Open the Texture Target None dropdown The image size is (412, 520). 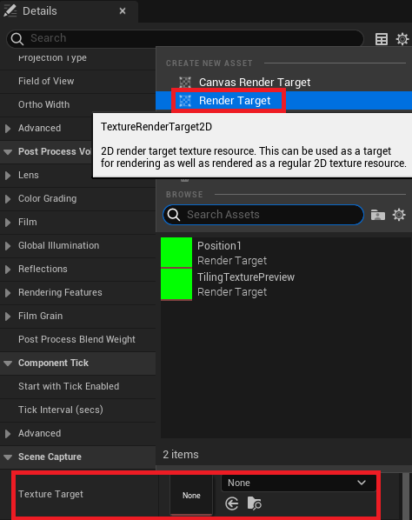click(299, 483)
